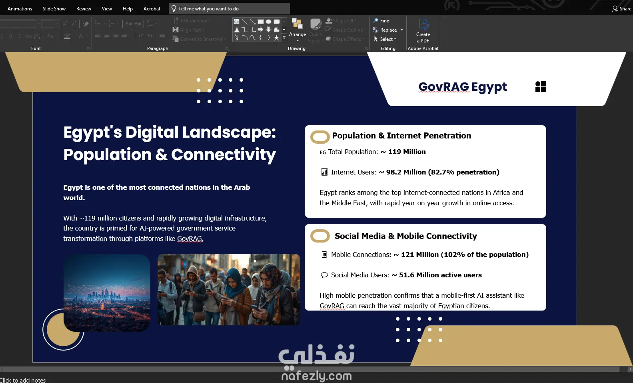Click to add notes area

[x=23, y=380]
